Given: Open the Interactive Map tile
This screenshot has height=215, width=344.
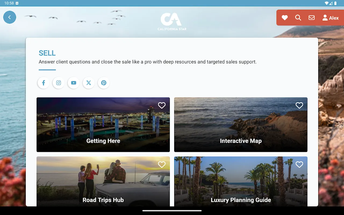Looking at the screenshot, I should tap(241, 125).
